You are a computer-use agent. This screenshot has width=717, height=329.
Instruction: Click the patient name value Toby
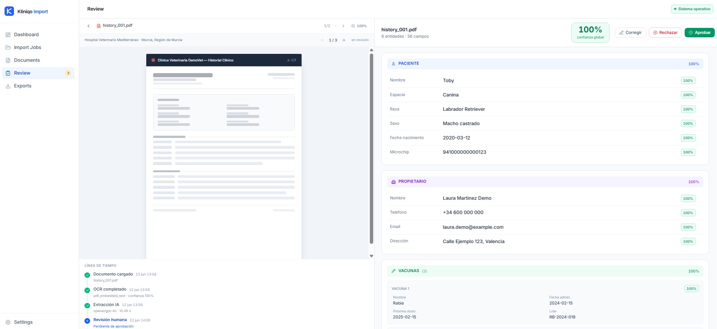coord(449,81)
